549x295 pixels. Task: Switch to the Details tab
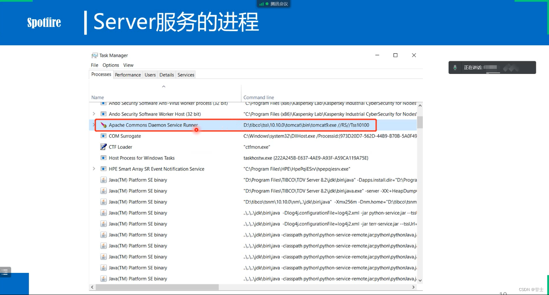pyautogui.click(x=166, y=75)
